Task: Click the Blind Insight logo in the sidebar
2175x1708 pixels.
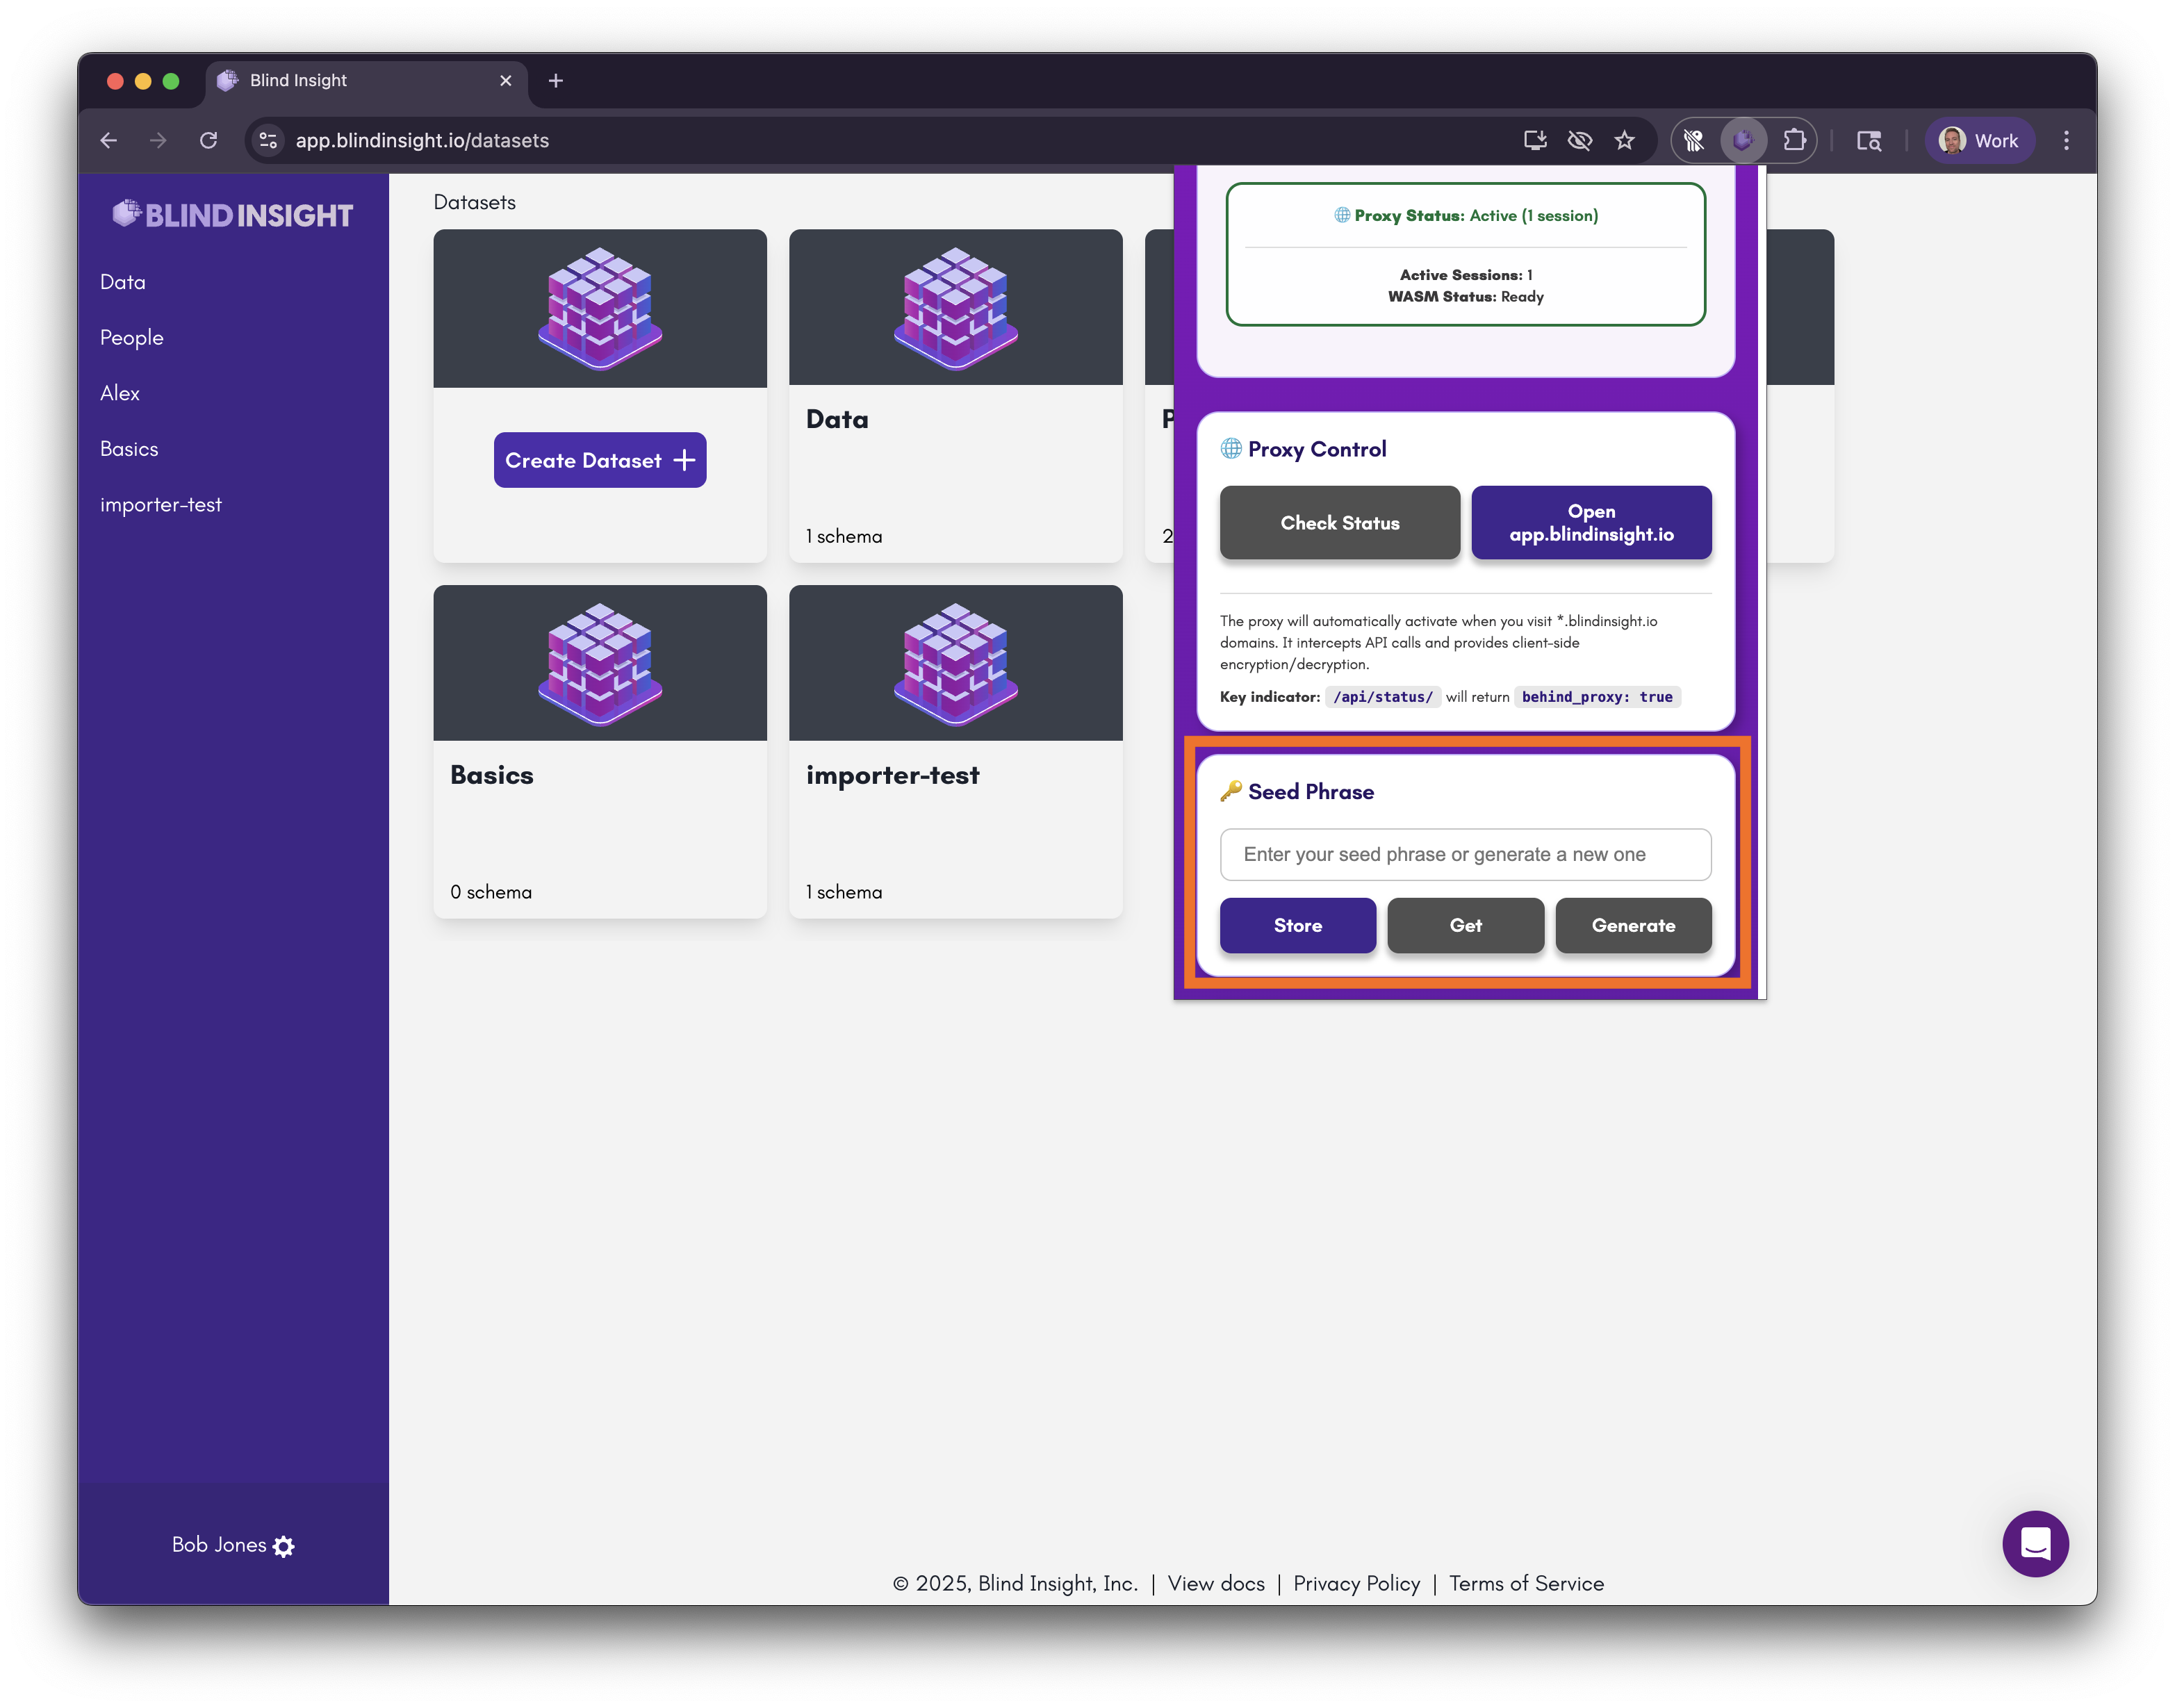Action: click(x=233, y=215)
